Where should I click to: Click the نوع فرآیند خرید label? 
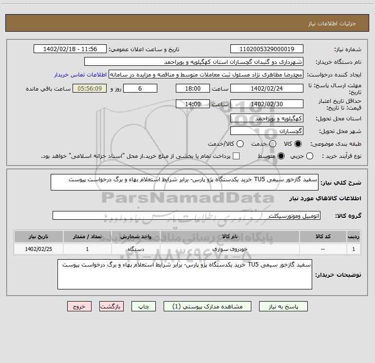(341, 156)
